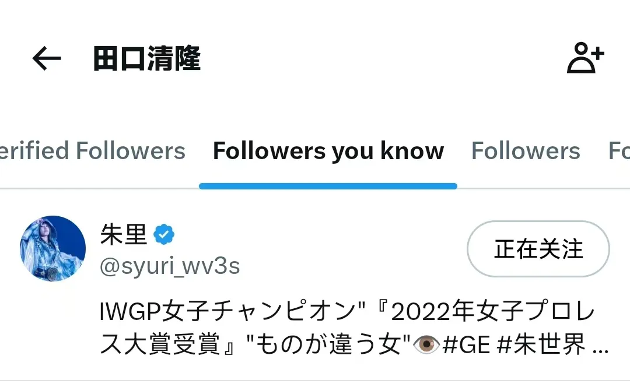This screenshot has height=387, width=630.
Task: Expand the truncated bio via the ellipsis
Action: pyautogui.click(x=601, y=350)
